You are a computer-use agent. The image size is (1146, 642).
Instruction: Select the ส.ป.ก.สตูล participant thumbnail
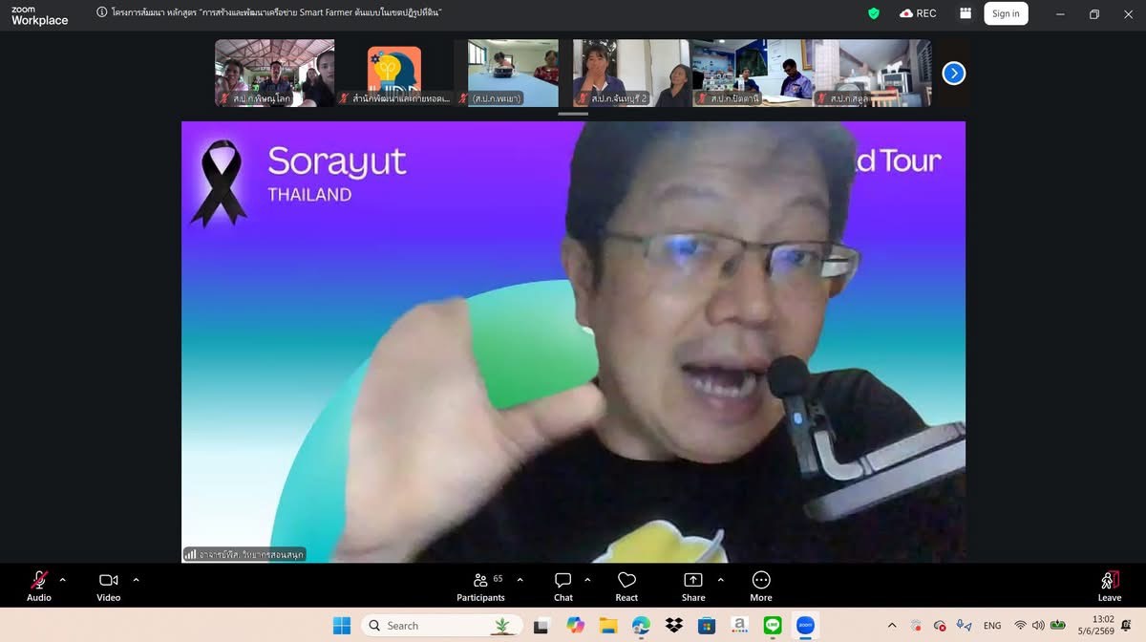coord(871,73)
